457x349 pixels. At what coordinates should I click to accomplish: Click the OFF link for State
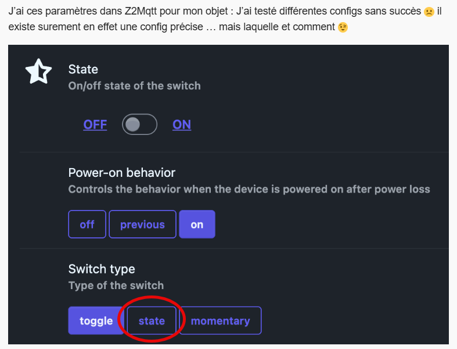95,124
